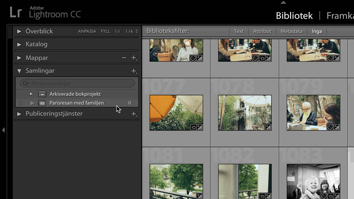Click the minus icon in the Mappar header
Image resolution: width=354 pixels, height=199 pixels.
click(x=124, y=58)
